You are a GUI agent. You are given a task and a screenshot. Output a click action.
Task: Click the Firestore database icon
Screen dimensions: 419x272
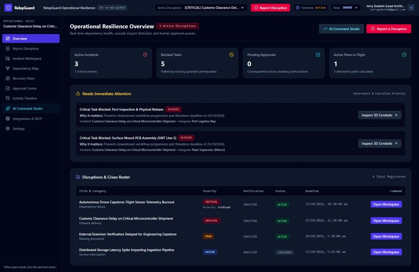[297, 8]
